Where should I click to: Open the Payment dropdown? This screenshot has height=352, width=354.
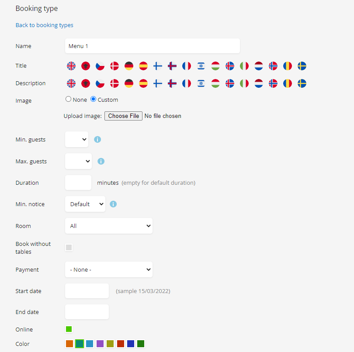click(x=108, y=269)
